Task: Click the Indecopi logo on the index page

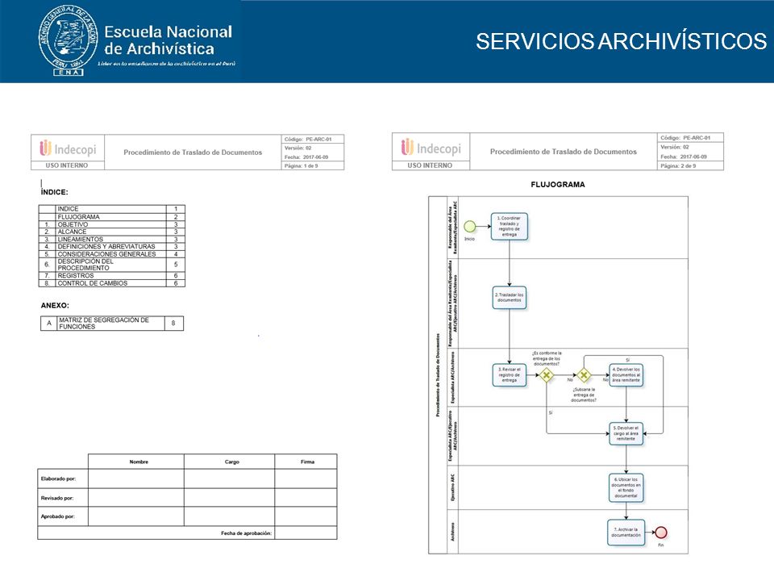Action: point(68,148)
